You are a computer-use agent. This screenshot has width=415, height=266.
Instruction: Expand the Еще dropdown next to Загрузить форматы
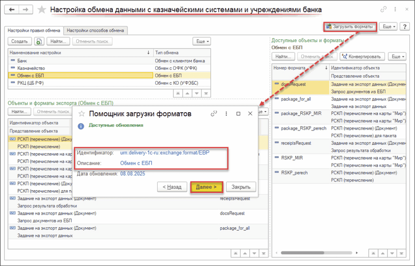389,26
